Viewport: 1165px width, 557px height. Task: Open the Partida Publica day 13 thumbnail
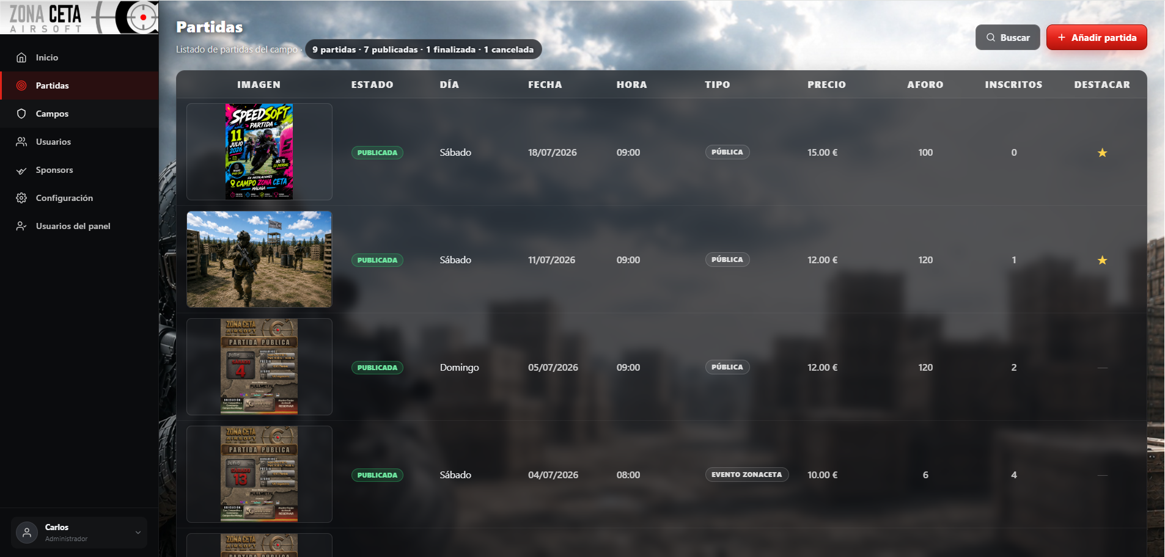point(259,474)
